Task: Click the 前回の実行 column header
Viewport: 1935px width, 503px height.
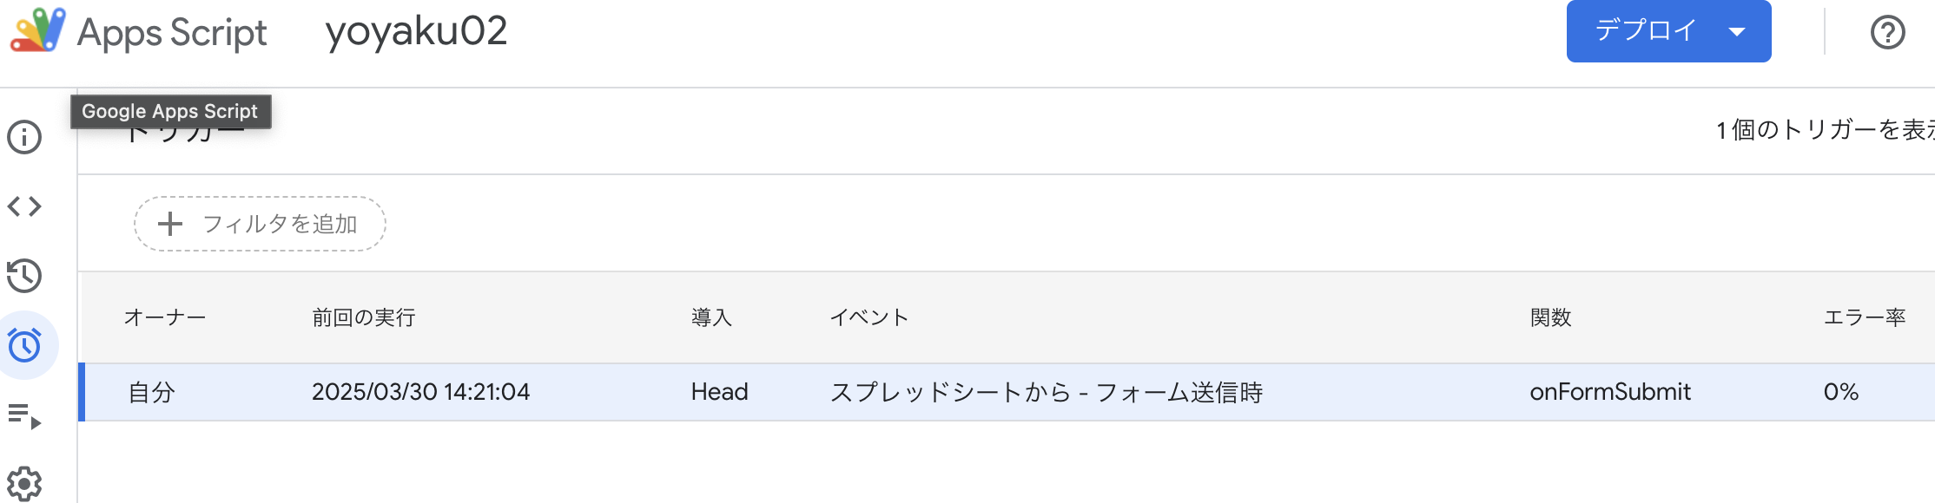Action: tap(363, 317)
